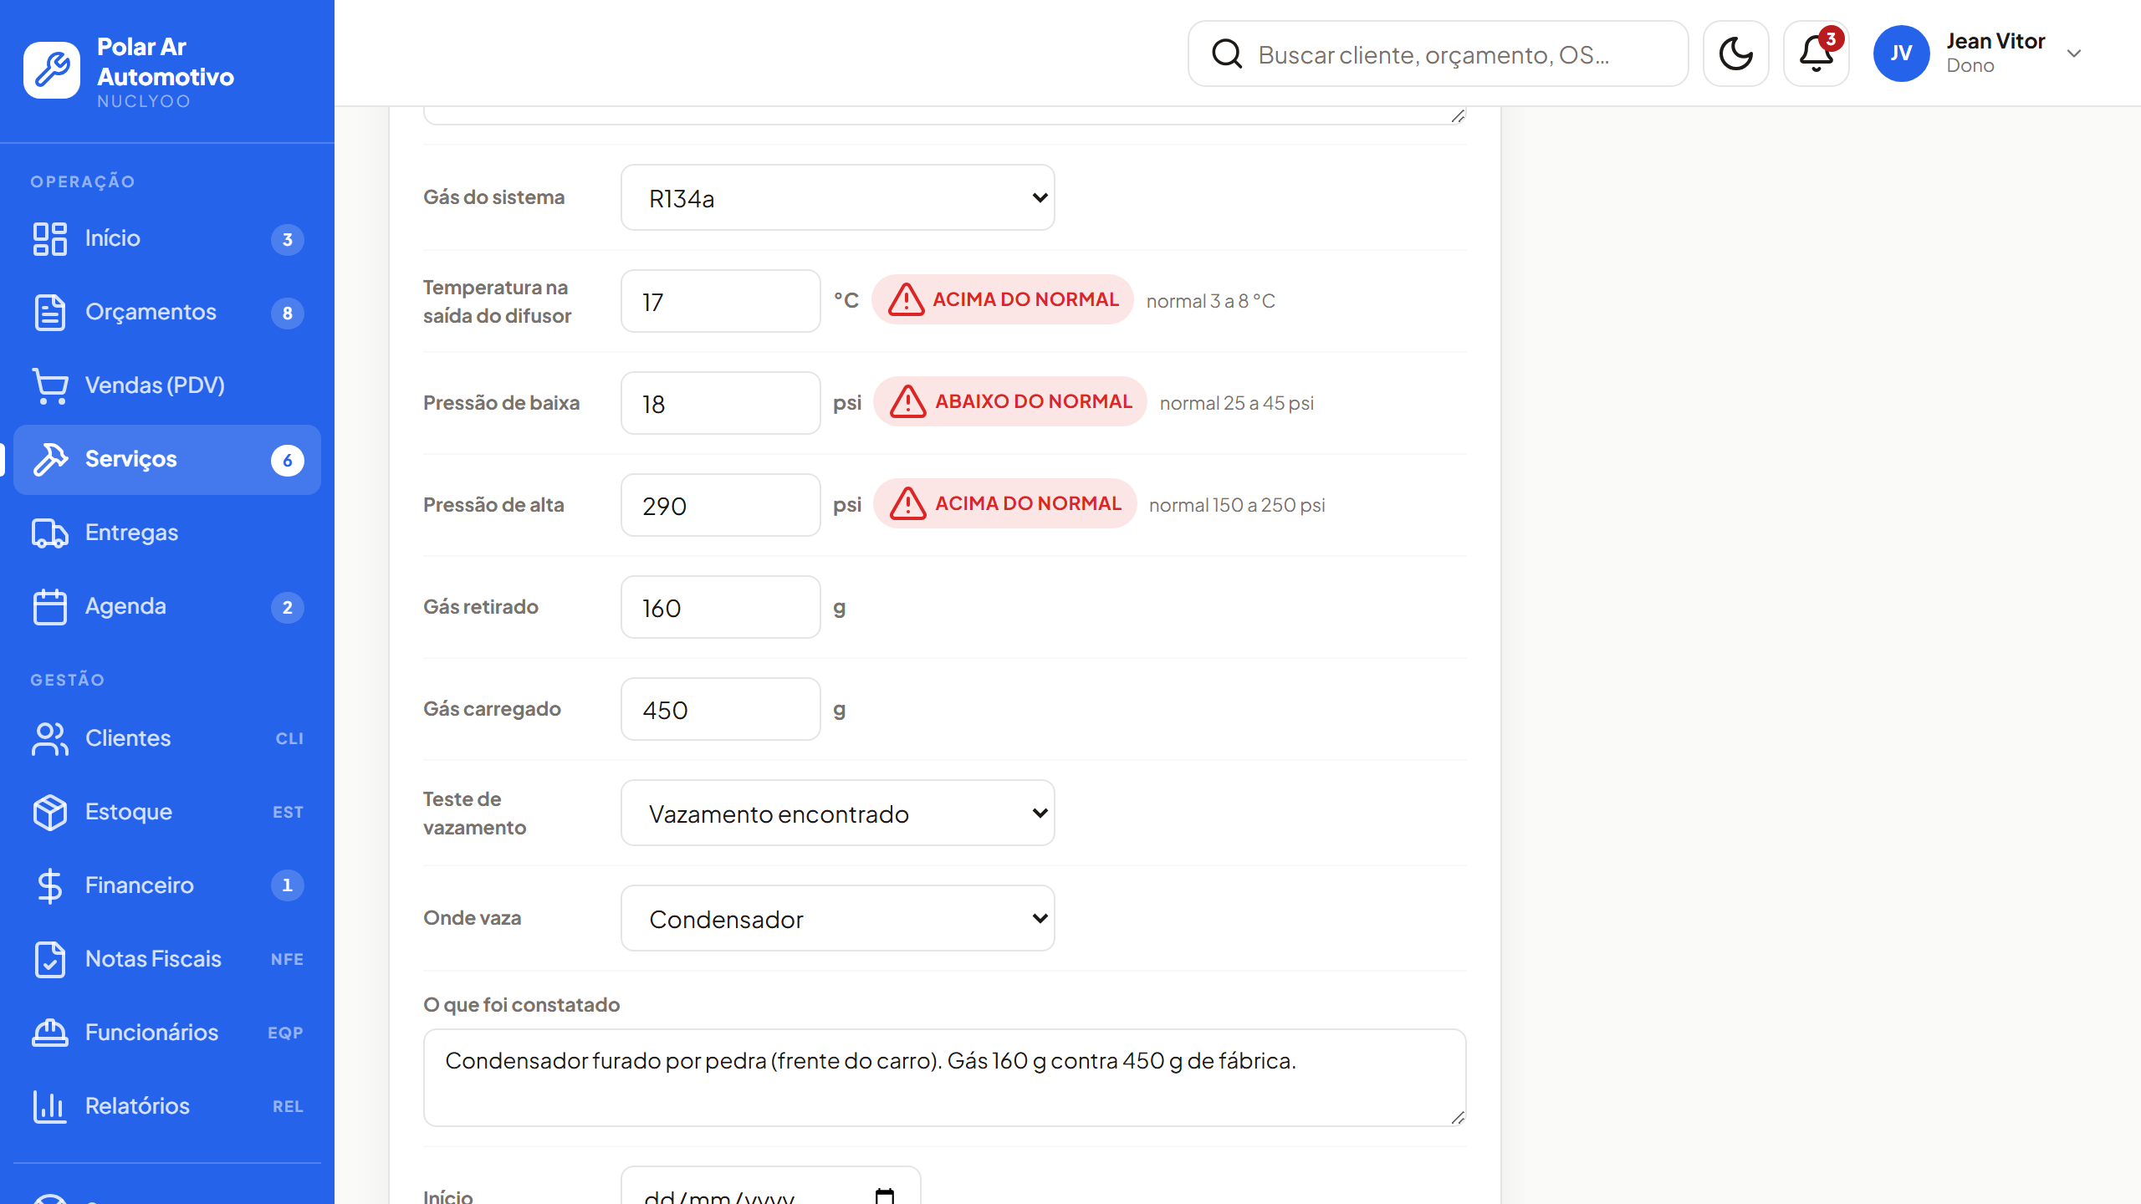2141x1204 pixels.
Task: Click the Pressão de alta ACIMA DO NORMAL badge
Action: click(x=1005, y=503)
